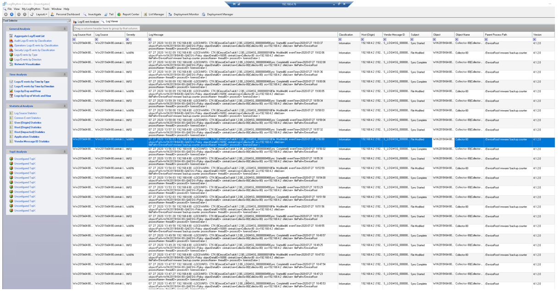The image size is (560, 291).
Task: Click the grey back navigation arrow in toolbar
Action: click(6, 14)
